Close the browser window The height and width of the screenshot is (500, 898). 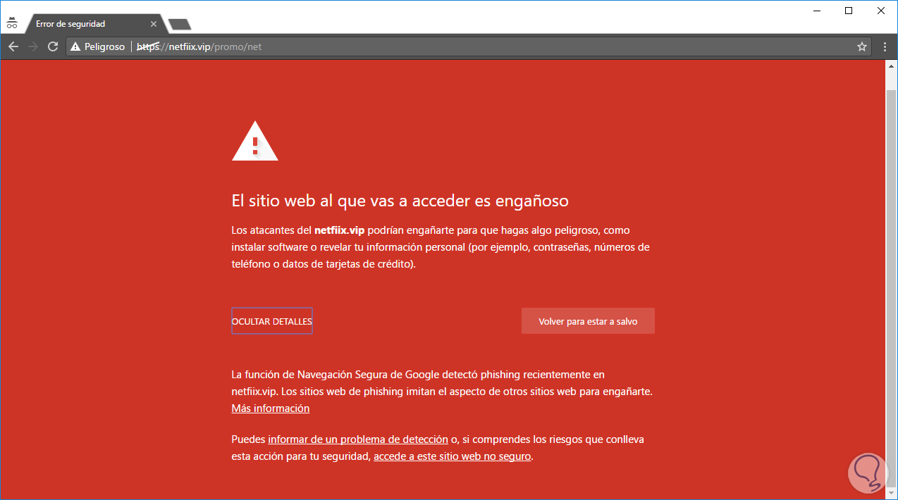click(x=881, y=11)
